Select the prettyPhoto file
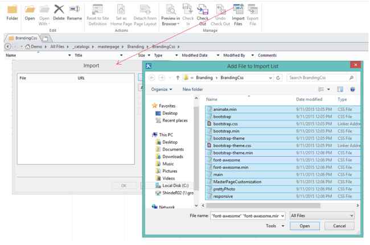 (282, 189)
